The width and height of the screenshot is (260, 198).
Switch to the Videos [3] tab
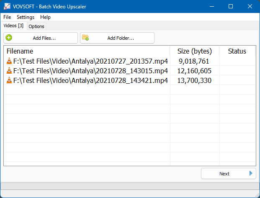click(13, 26)
